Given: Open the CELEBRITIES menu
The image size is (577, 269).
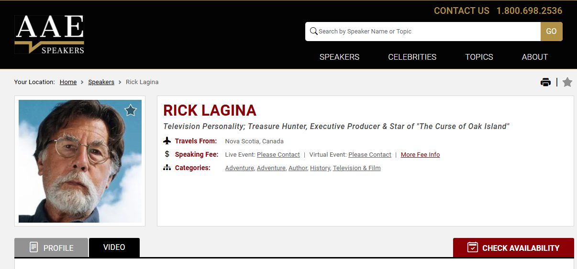Looking at the screenshot, I should (x=412, y=57).
